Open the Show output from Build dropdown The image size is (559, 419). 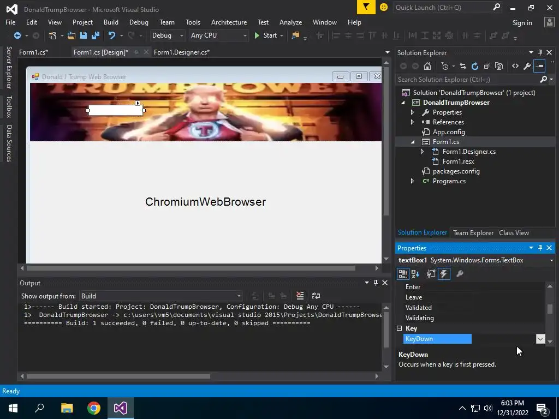pos(239,296)
